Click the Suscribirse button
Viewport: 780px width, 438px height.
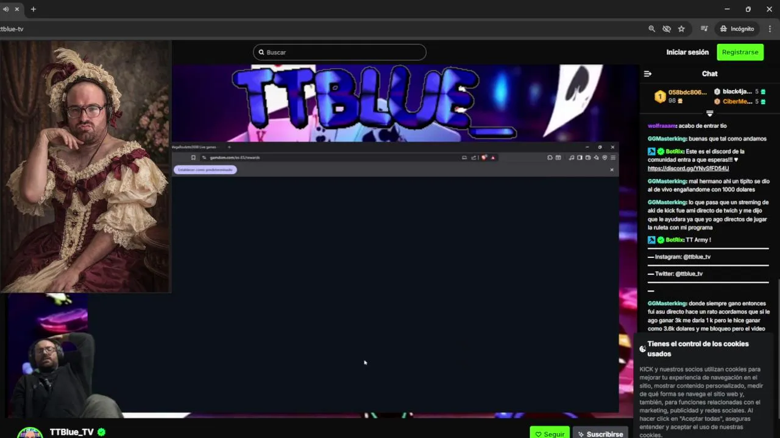600,434
